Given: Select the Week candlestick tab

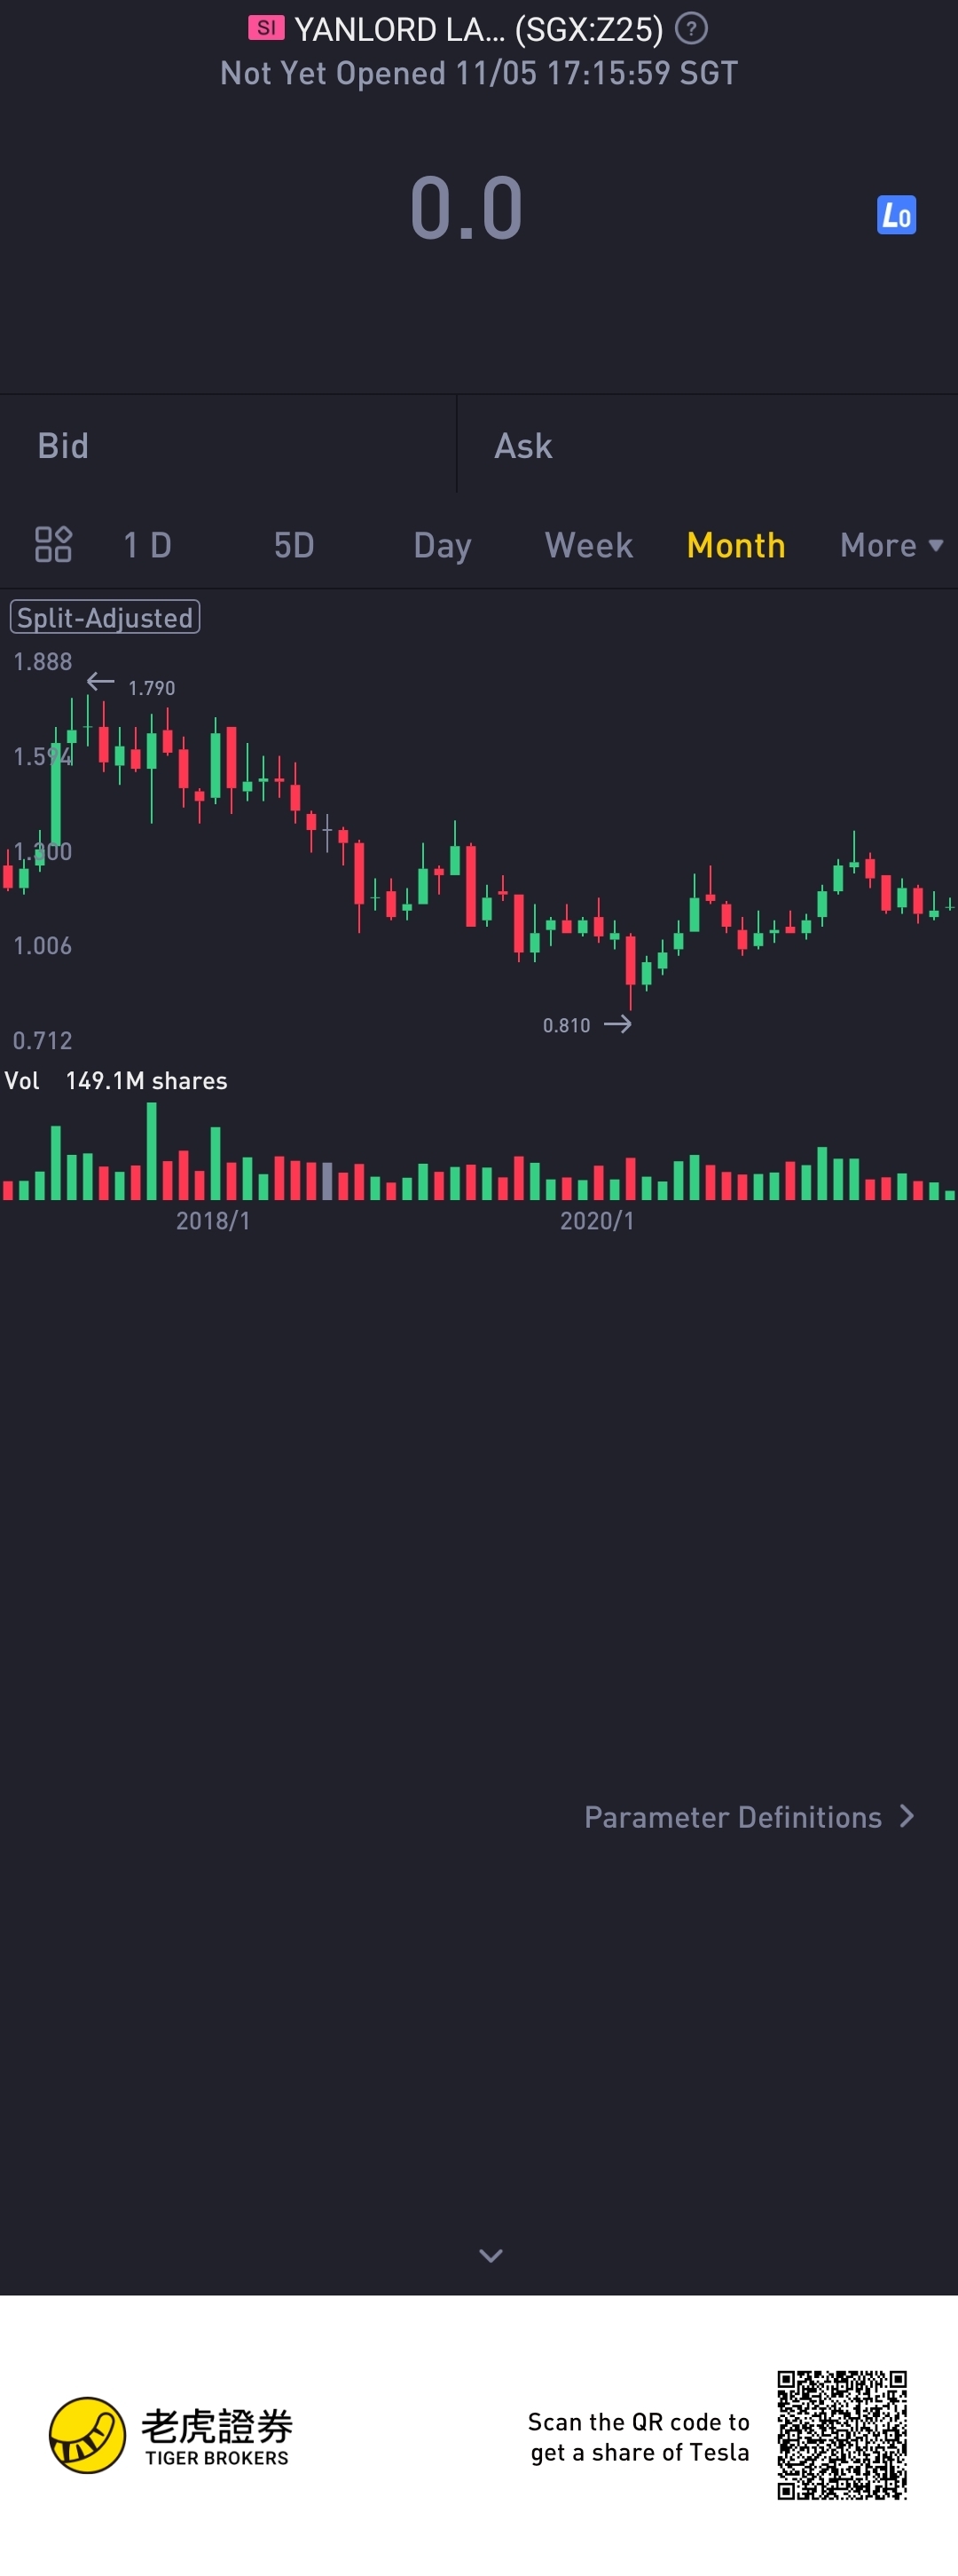Looking at the screenshot, I should [x=588, y=545].
